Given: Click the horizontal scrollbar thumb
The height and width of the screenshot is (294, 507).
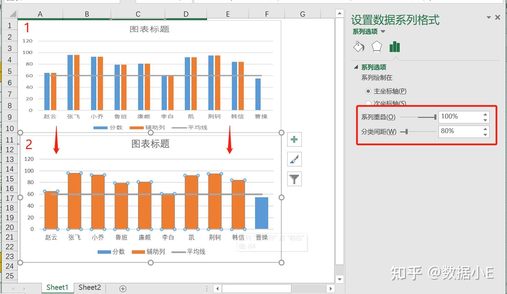Looking at the screenshot, I should tap(256, 288).
